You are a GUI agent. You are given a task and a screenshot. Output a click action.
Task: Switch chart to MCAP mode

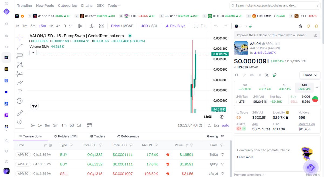tap(129, 26)
